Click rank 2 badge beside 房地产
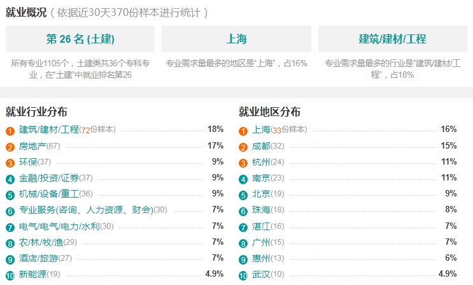This screenshot has height=285, width=473. 10,147
